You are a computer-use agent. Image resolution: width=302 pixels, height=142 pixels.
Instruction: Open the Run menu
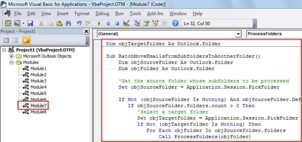pos(120,13)
